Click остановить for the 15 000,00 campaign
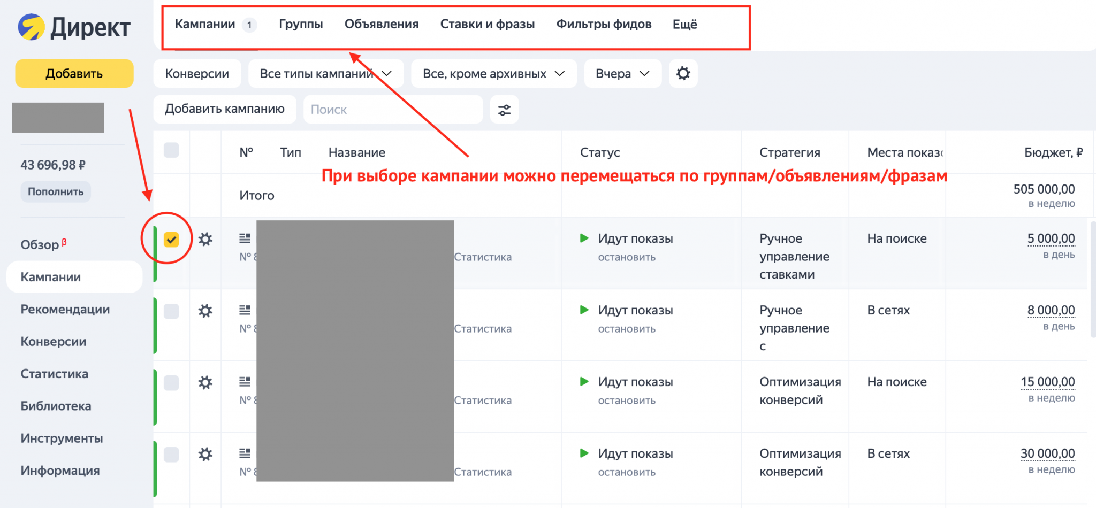Screen dimensions: 1096x508 point(627,401)
